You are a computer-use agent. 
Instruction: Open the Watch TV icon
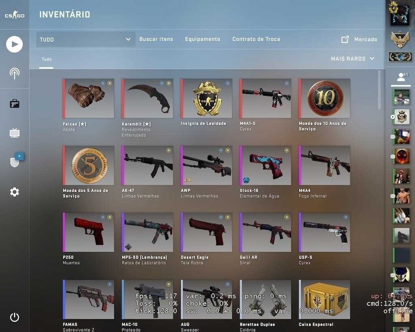[14, 133]
